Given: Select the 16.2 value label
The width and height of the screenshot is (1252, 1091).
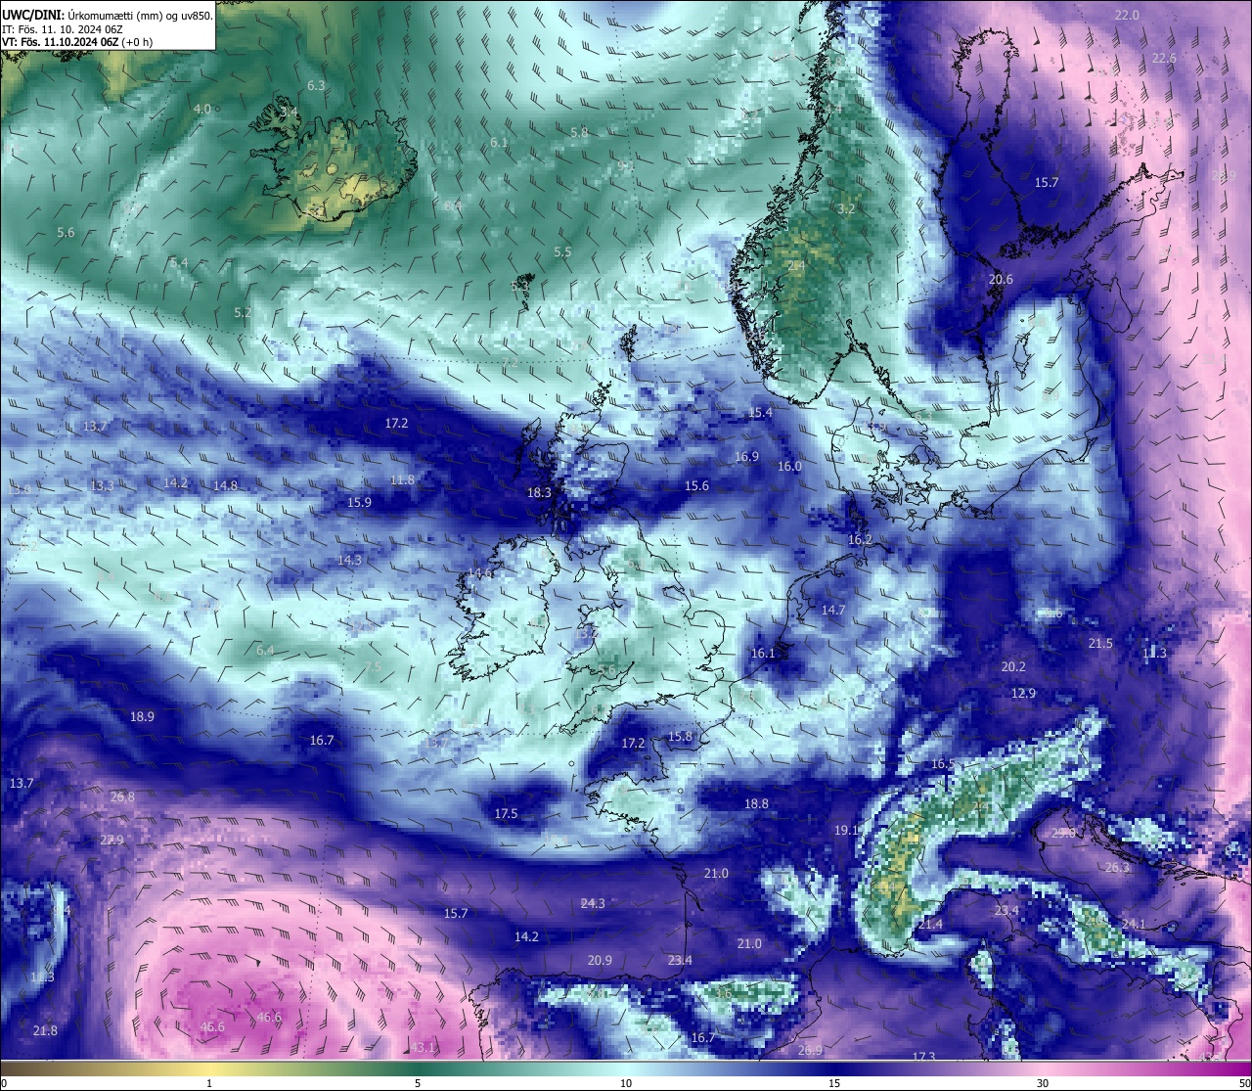Looking at the screenshot, I should tap(860, 539).
